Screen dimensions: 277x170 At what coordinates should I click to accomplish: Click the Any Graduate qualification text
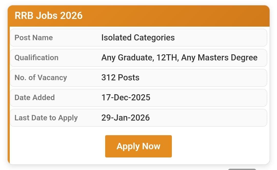(x=127, y=58)
